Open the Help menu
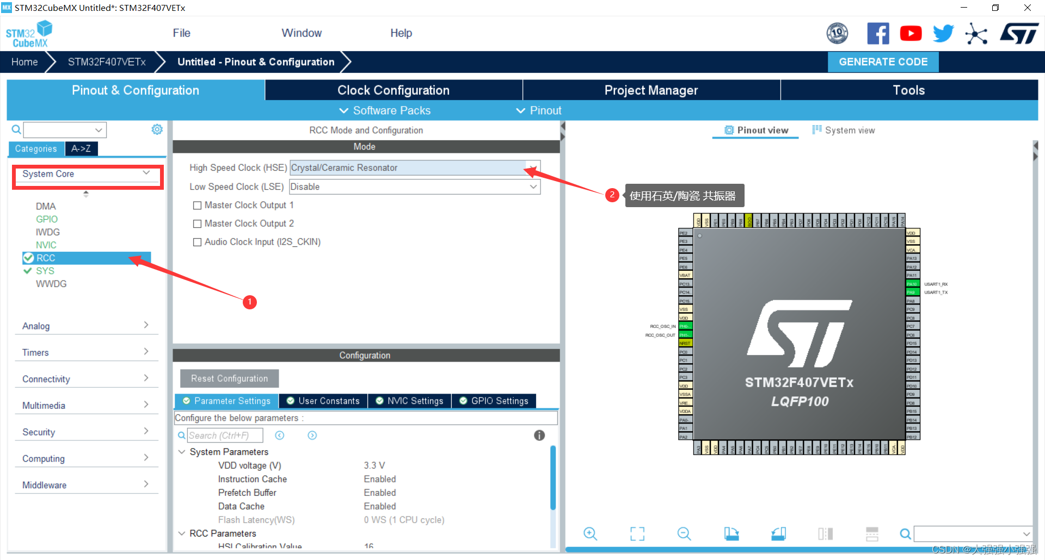Image resolution: width=1045 pixels, height=560 pixels. pos(401,33)
